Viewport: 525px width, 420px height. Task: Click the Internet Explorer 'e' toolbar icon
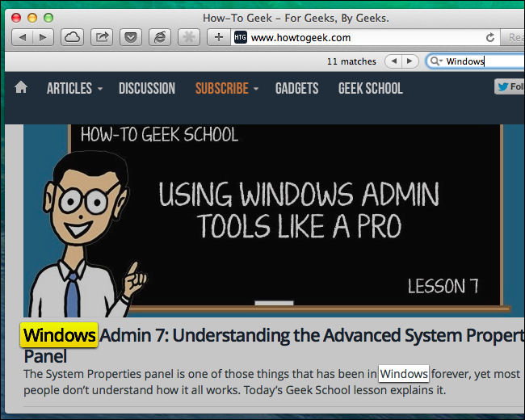click(160, 37)
